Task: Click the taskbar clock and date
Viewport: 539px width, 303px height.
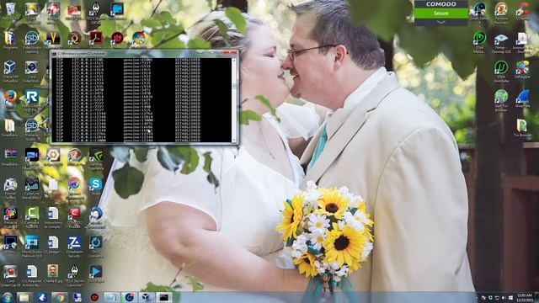Action: tap(524, 297)
